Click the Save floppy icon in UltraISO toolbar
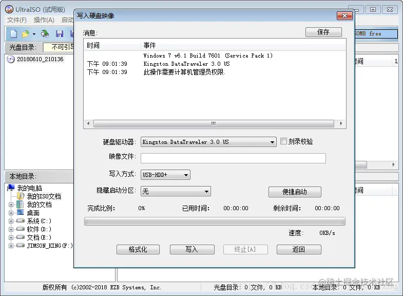403x296 pixels. 60,34
